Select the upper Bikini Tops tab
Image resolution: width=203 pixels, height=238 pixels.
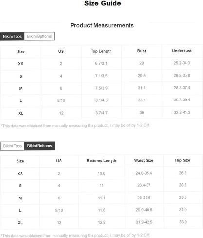(13, 36)
